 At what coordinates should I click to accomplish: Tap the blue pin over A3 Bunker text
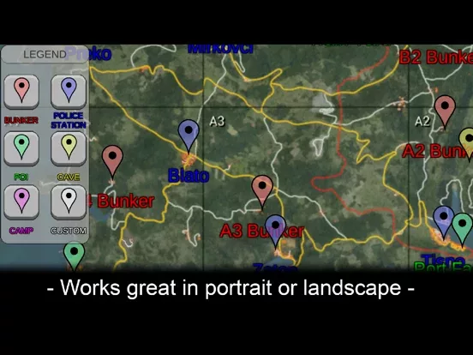275,232
